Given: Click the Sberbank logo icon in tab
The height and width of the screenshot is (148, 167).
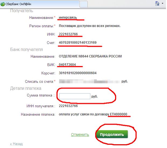Looking at the screenshot, I should click(3, 4).
